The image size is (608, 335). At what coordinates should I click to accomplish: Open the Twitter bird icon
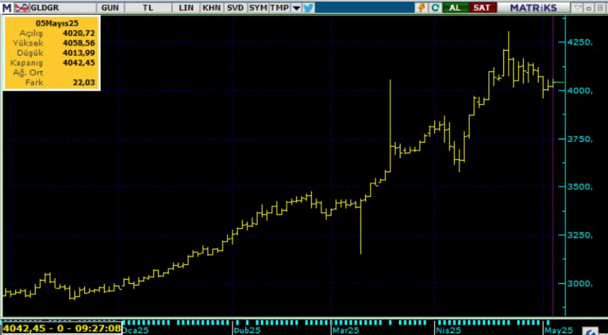[x=308, y=8]
